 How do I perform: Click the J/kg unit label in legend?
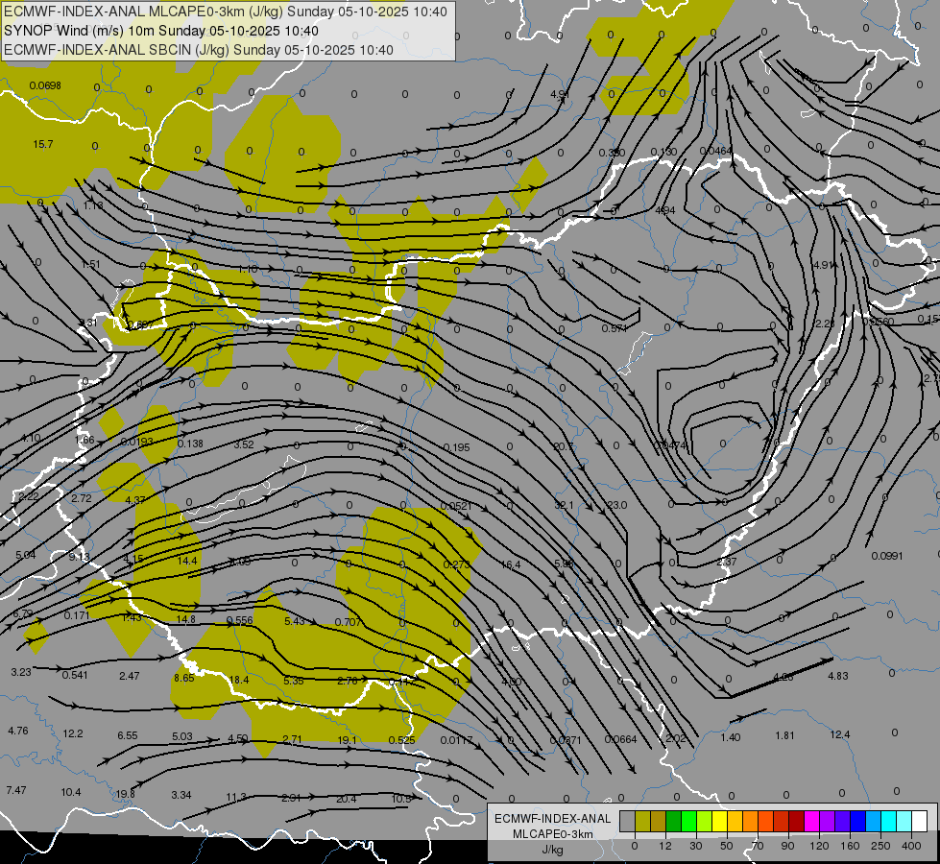coord(553,850)
